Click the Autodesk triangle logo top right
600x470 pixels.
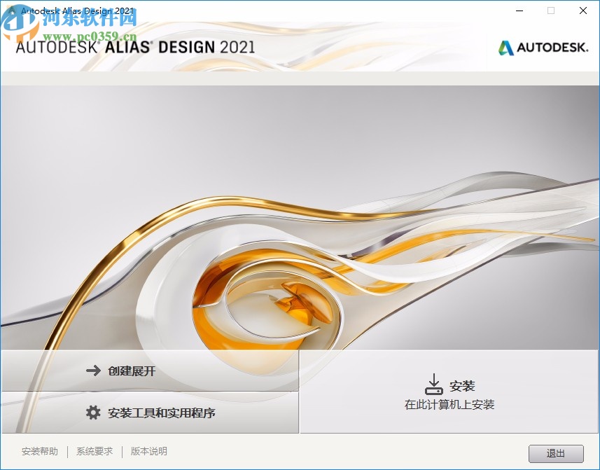(505, 49)
